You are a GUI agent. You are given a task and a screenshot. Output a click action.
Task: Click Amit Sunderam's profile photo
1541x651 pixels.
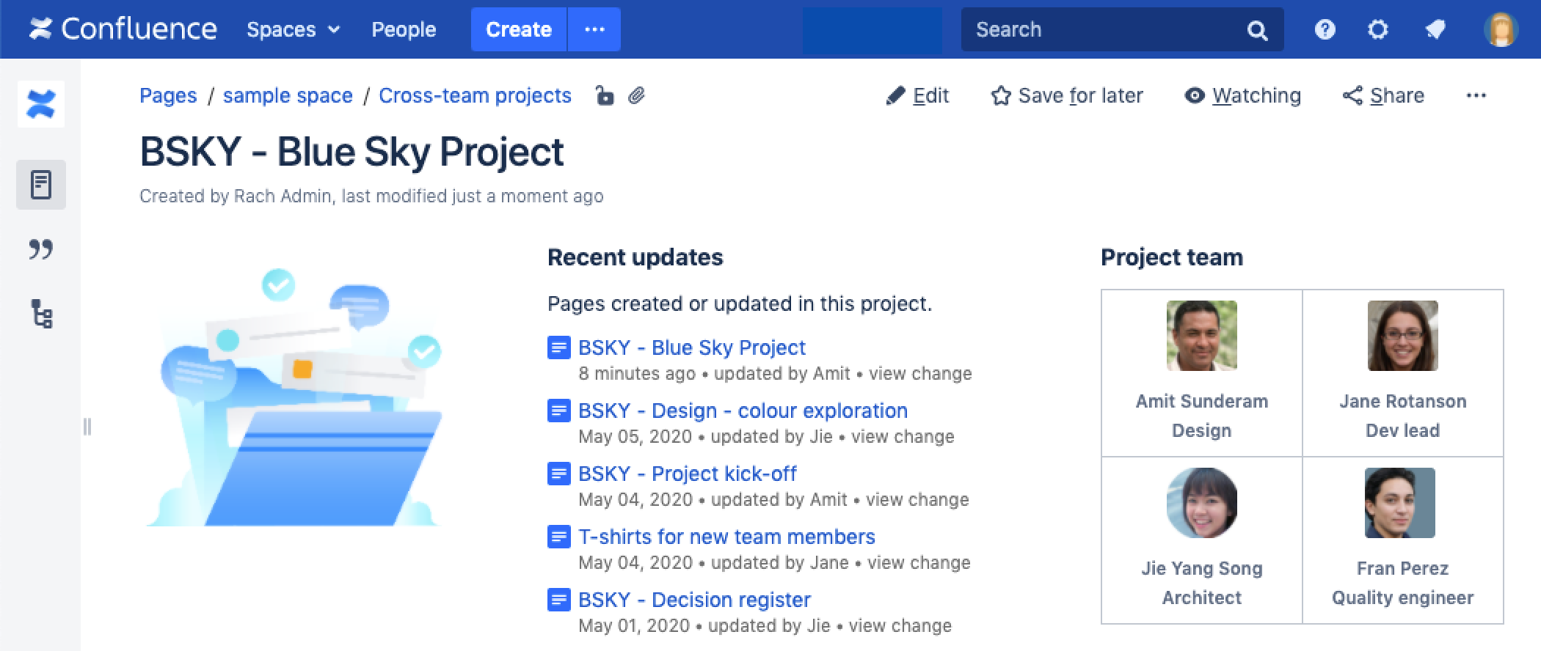tap(1201, 336)
